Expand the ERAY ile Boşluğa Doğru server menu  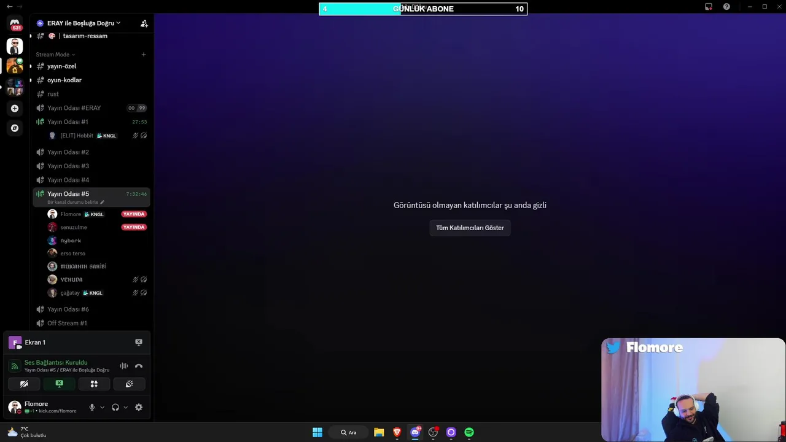[x=83, y=23]
